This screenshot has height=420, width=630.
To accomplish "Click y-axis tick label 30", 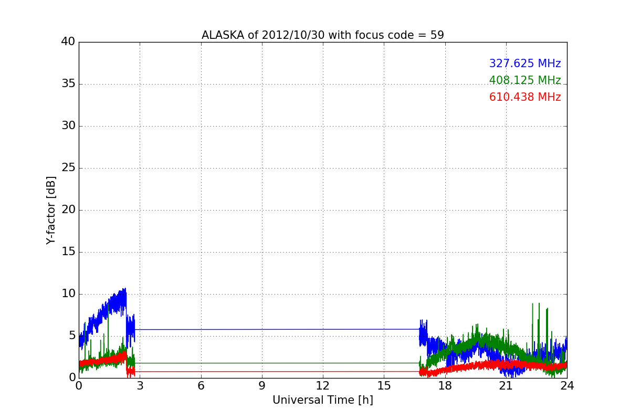I will pyautogui.click(x=68, y=126).
